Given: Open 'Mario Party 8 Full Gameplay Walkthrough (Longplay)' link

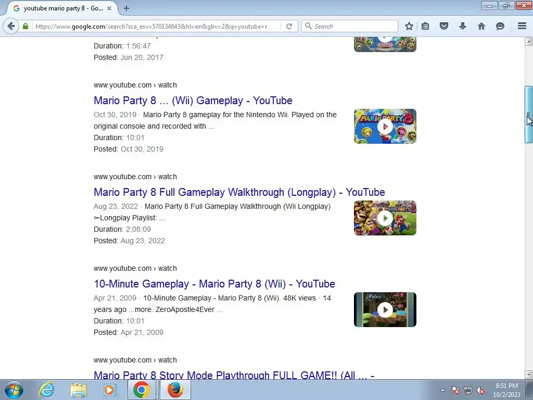Looking at the screenshot, I should click(239, 192).
